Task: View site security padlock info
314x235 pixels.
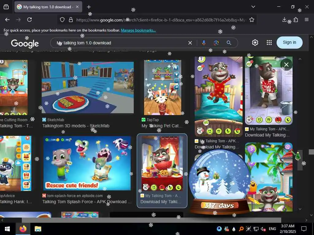Action: click(x=71, y=20)
